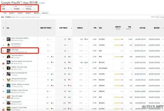Click Gunjack 2 price 12.99 cell
Viewport: 164px width, 111px height.
pos(94,109)
